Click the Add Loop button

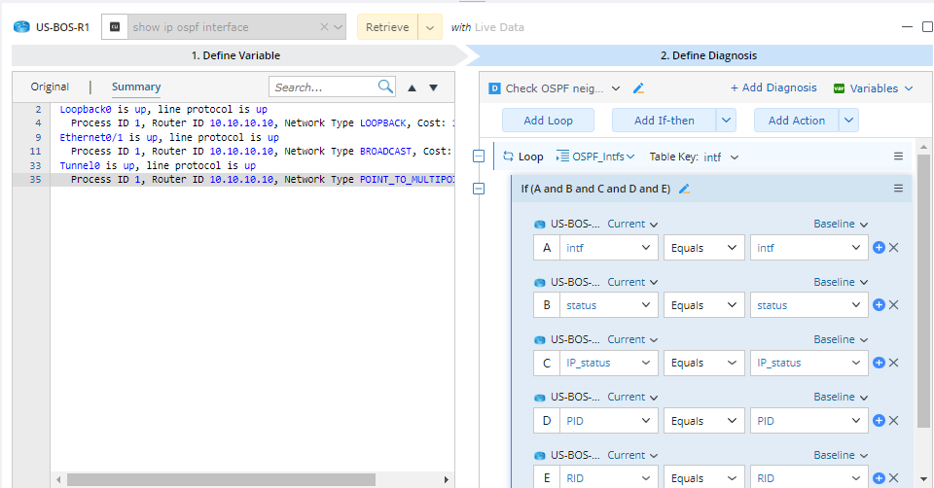point(548,121)
